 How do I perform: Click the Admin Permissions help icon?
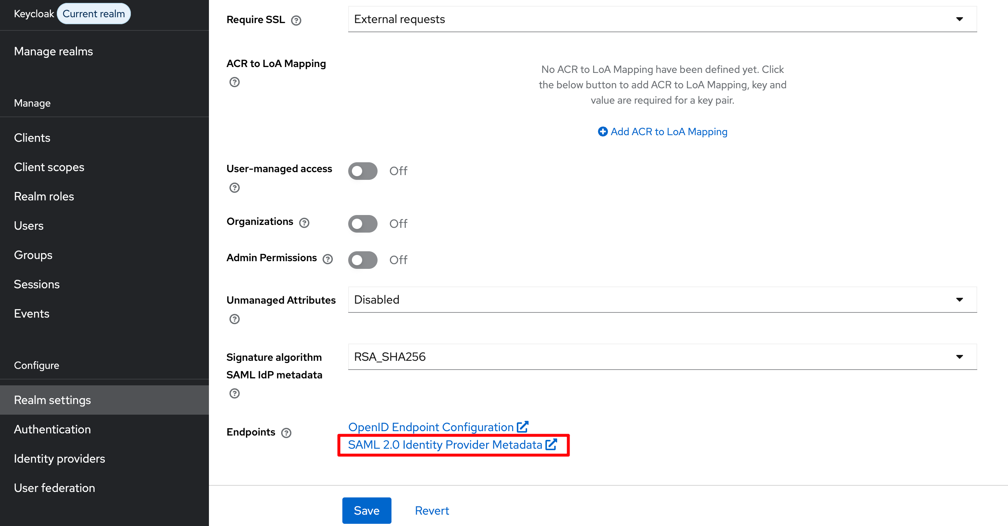coord(328,259)
